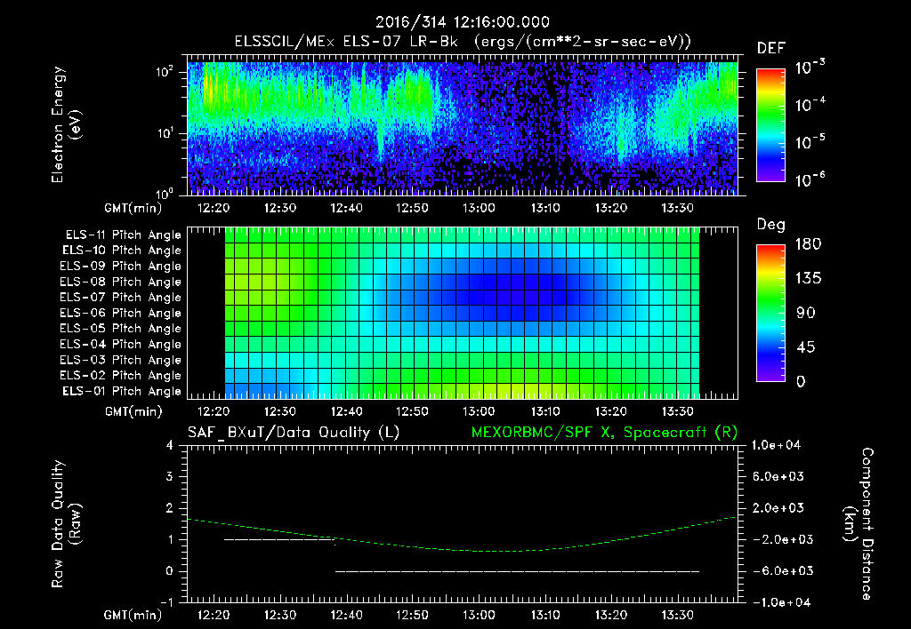Click the Component Distance (km) axis label
Screen dimensions: 911x629
coord(859,524)
